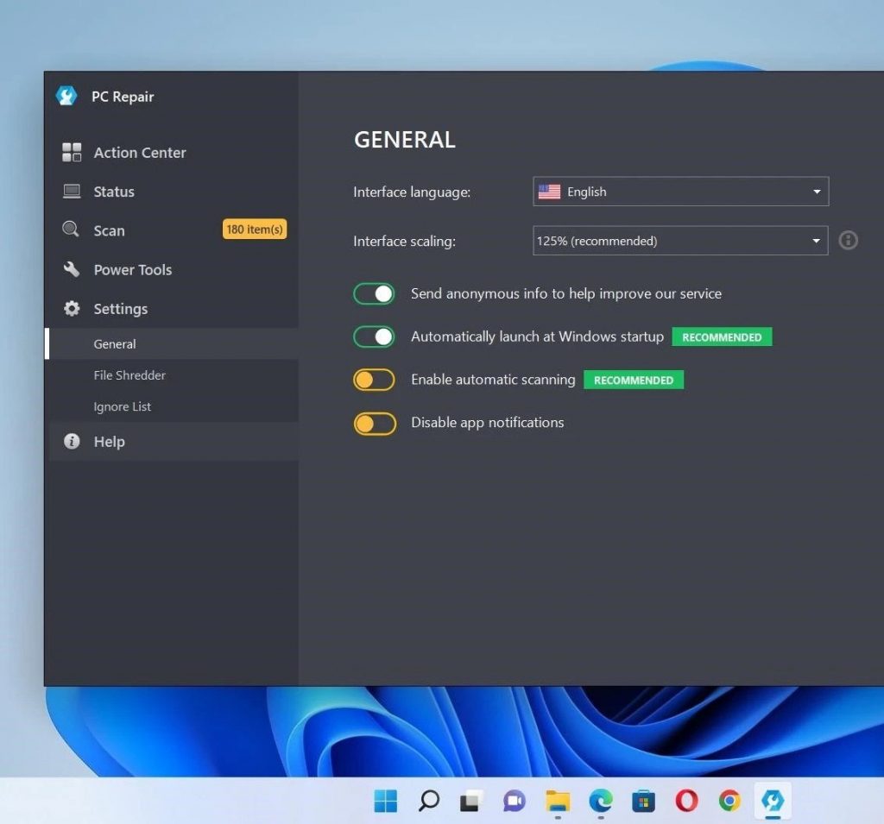Toggle disable app notifications on
Image resolution: width=884 pixels, height=824 pixels.
[x=373, y=423]
